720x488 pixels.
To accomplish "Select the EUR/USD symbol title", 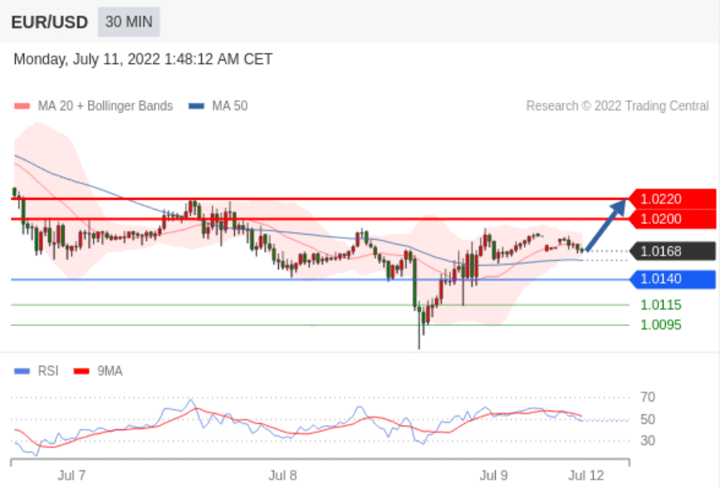I will (50, 22).
